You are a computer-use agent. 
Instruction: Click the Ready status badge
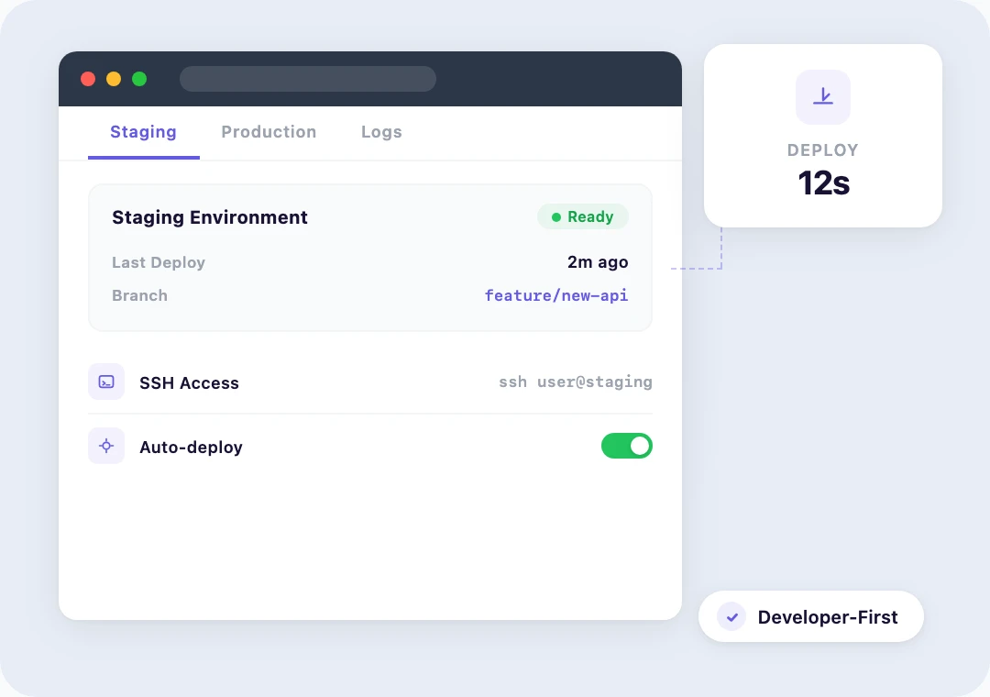pos(583,216)
